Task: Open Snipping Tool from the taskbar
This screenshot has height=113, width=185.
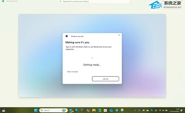Action: (x=122, y=110)
